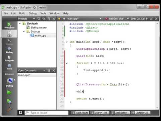161x121 pixels.
Task: Split the Projects pane
Action: (x=49, y=19)
